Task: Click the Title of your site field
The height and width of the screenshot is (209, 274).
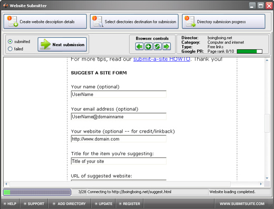Action: [119, 161]
